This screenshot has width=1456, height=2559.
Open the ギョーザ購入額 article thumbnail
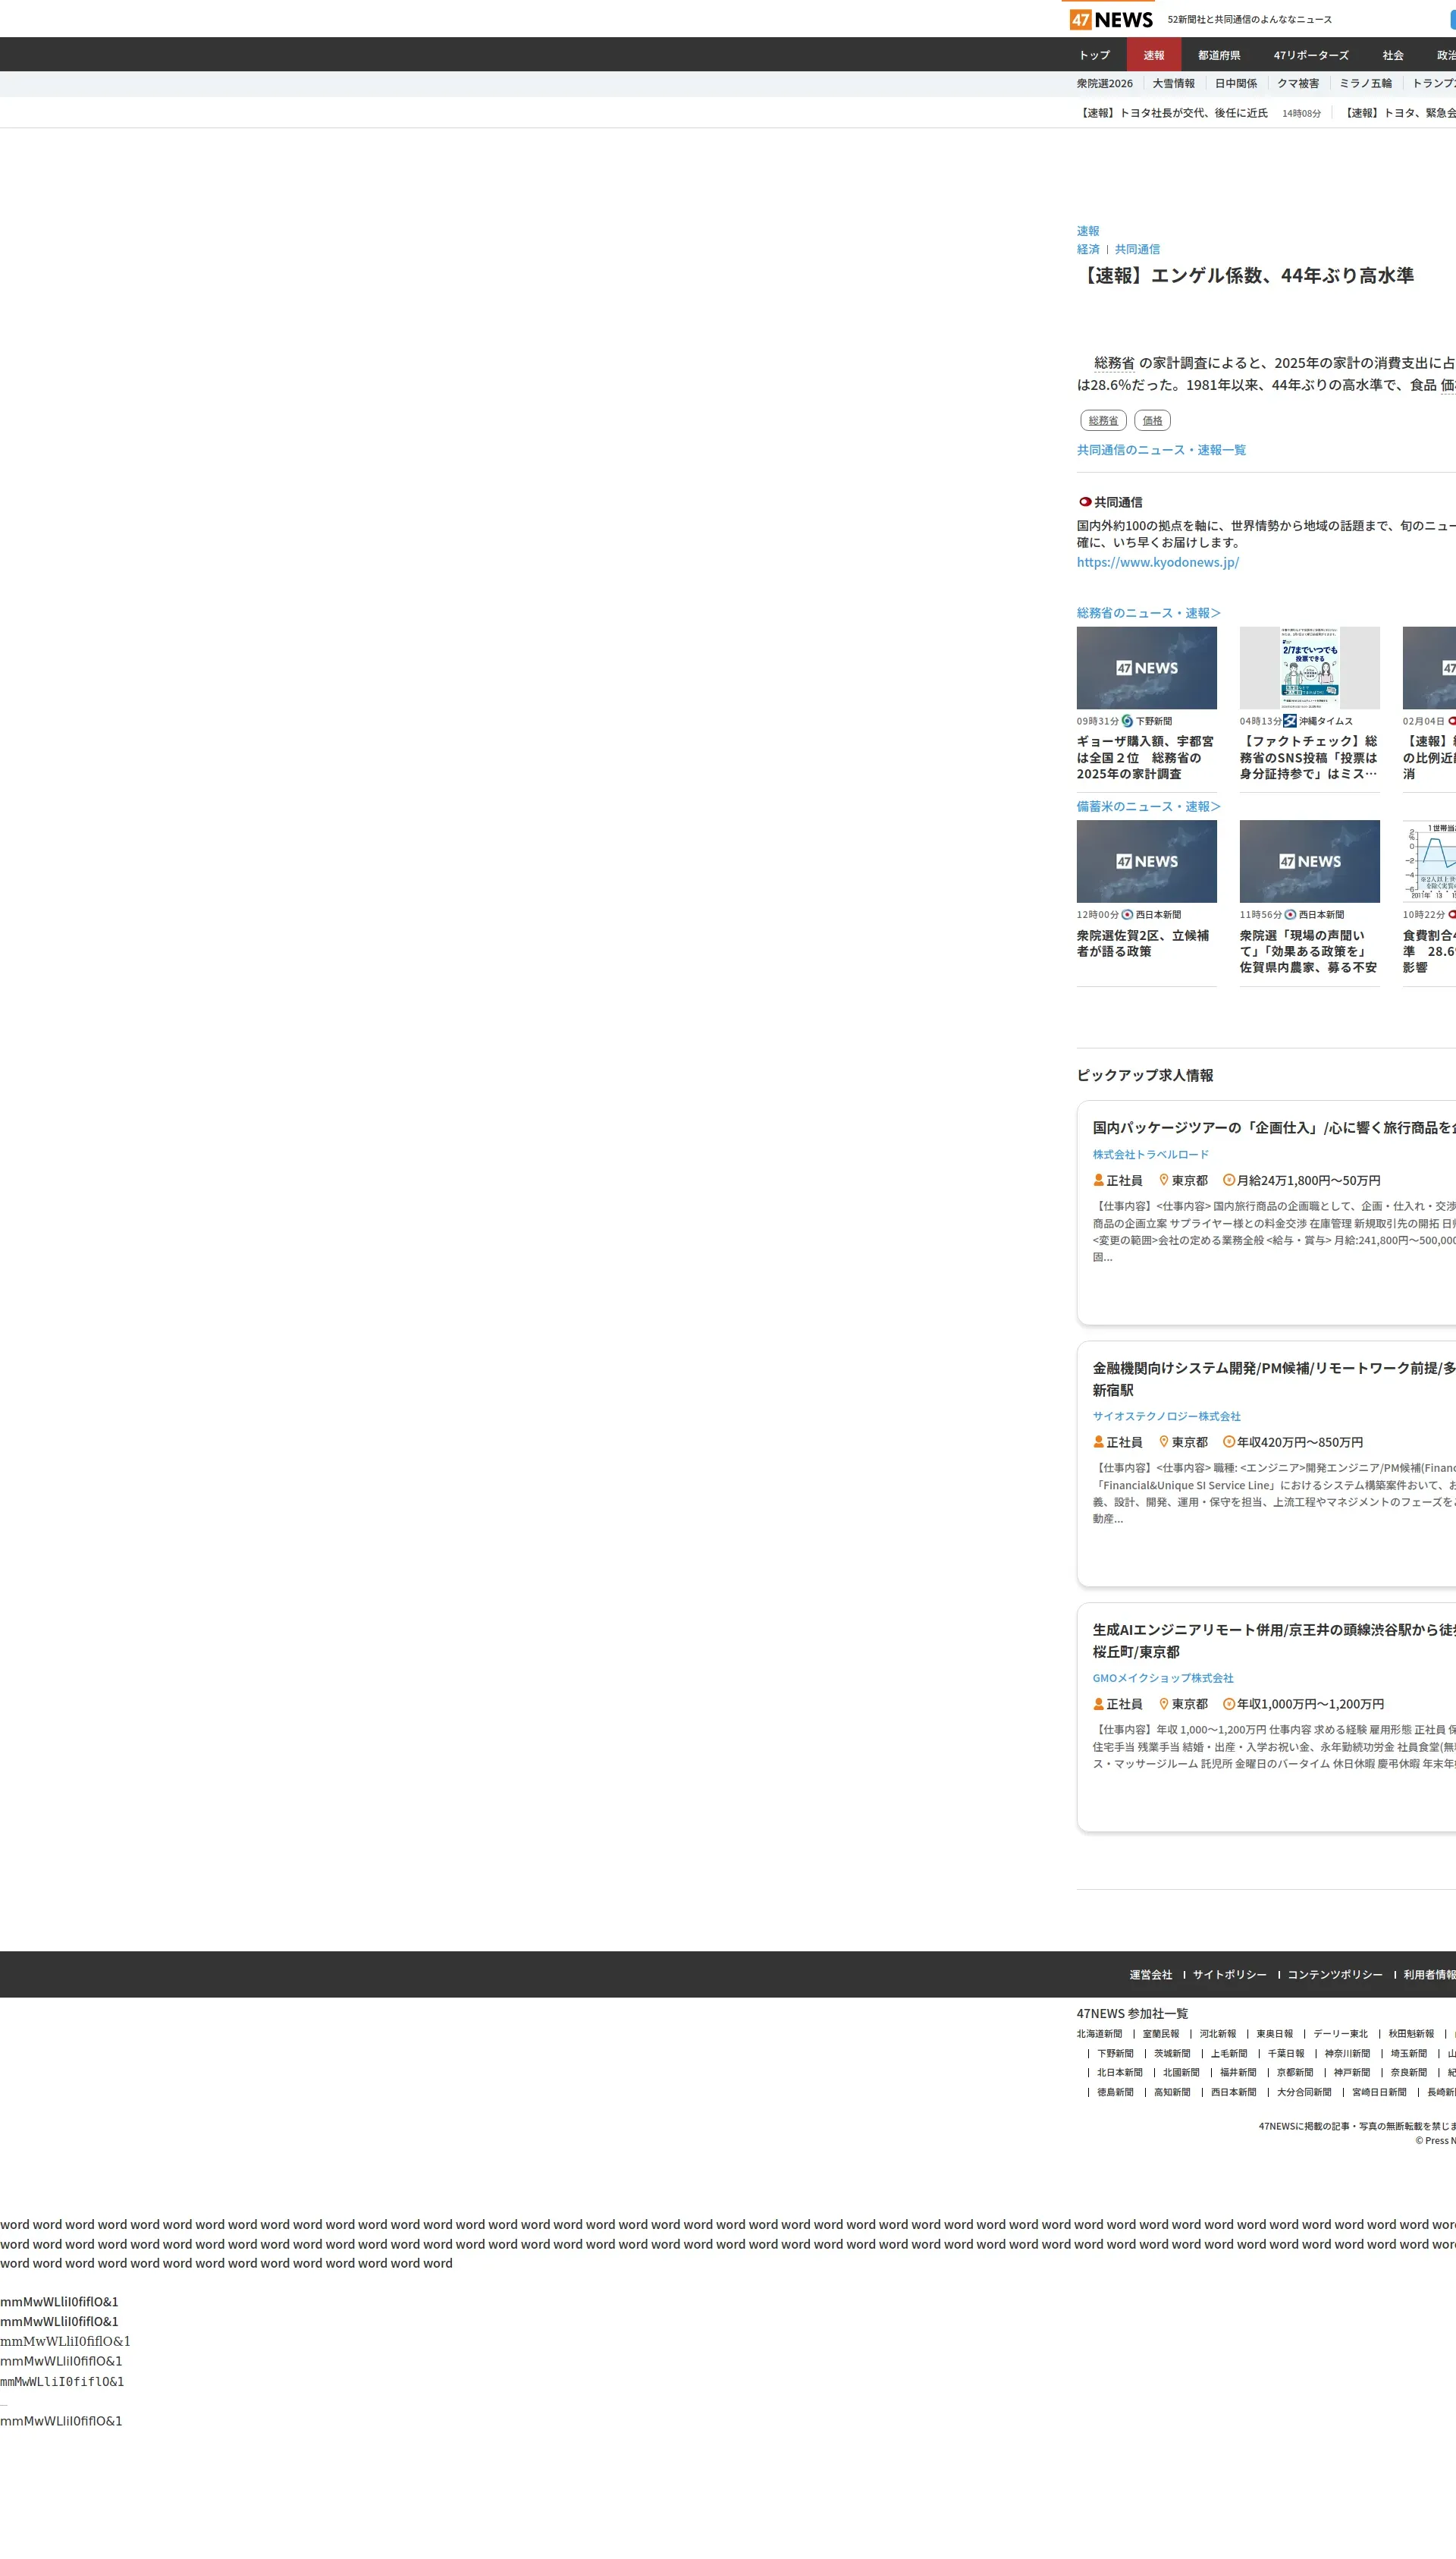point(1146,668)
